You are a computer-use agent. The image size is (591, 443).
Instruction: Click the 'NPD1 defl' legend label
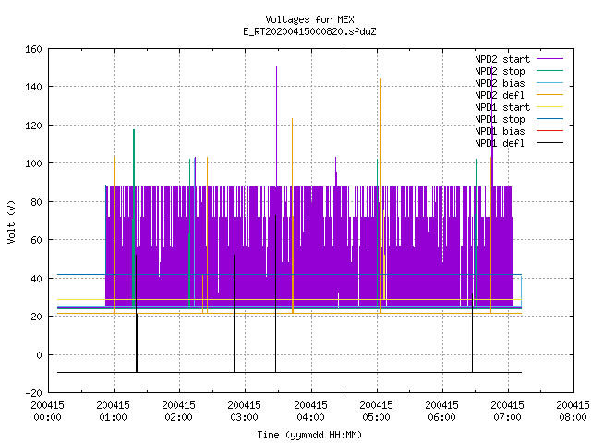pos(500,144)
